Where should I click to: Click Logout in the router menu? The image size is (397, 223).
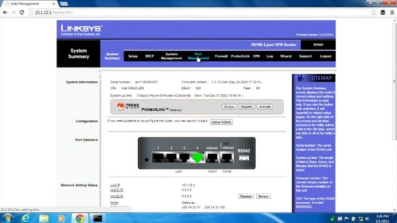coord(325,56)
